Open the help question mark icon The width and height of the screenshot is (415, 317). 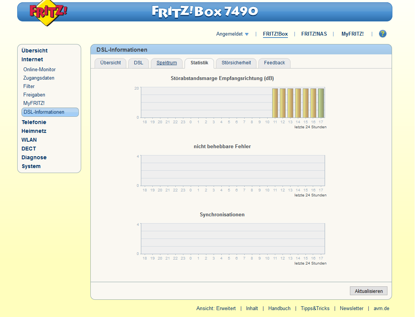382,34
